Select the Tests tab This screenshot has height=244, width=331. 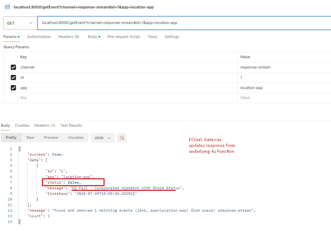152,37
